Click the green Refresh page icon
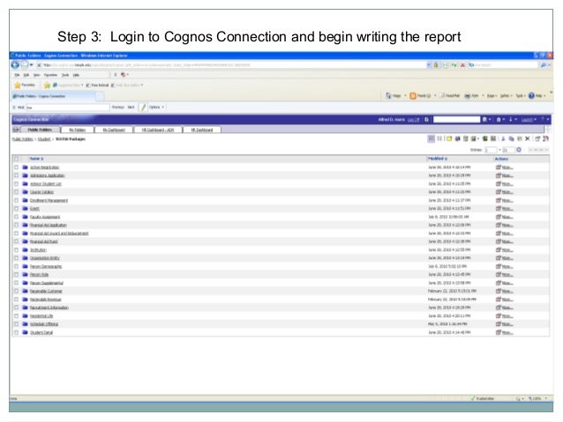The image size is (563, 422). [x=454, y=65]
